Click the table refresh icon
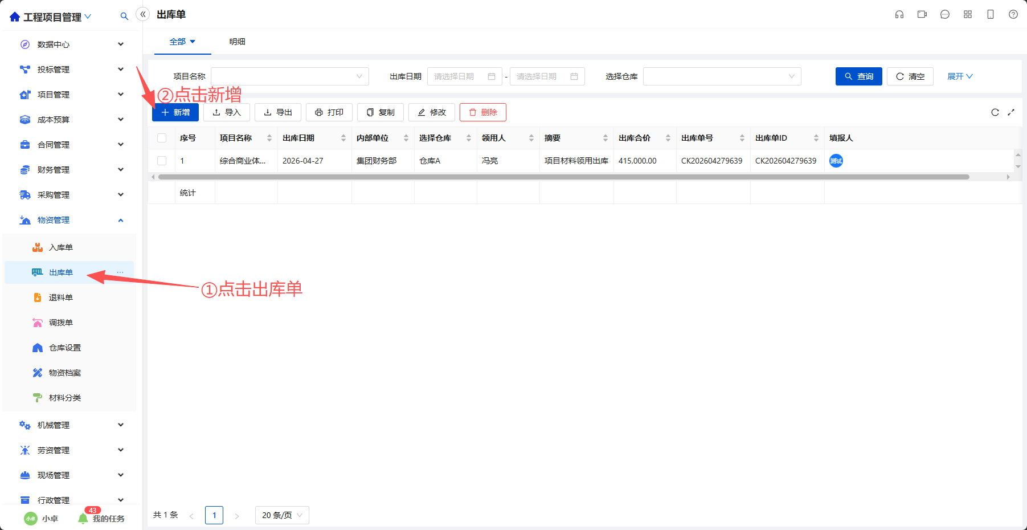1027x530 pixels. pos(995,112)
